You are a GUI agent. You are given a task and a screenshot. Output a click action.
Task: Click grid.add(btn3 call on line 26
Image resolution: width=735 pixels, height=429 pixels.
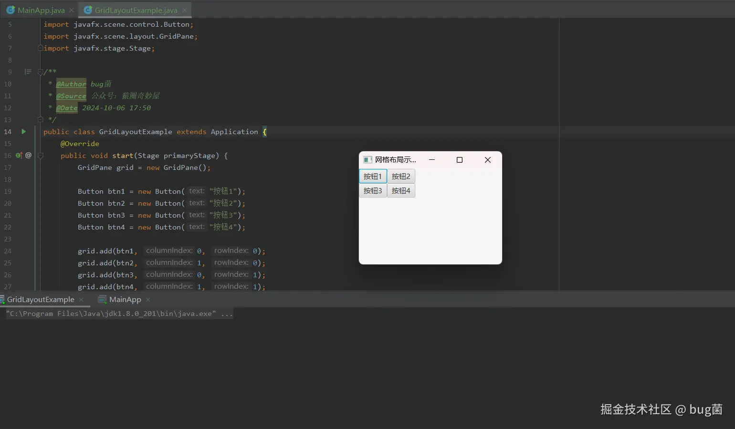[107, 275]
